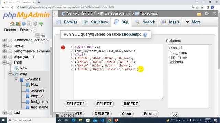Expand the test database node

click(x=4, y=113)
